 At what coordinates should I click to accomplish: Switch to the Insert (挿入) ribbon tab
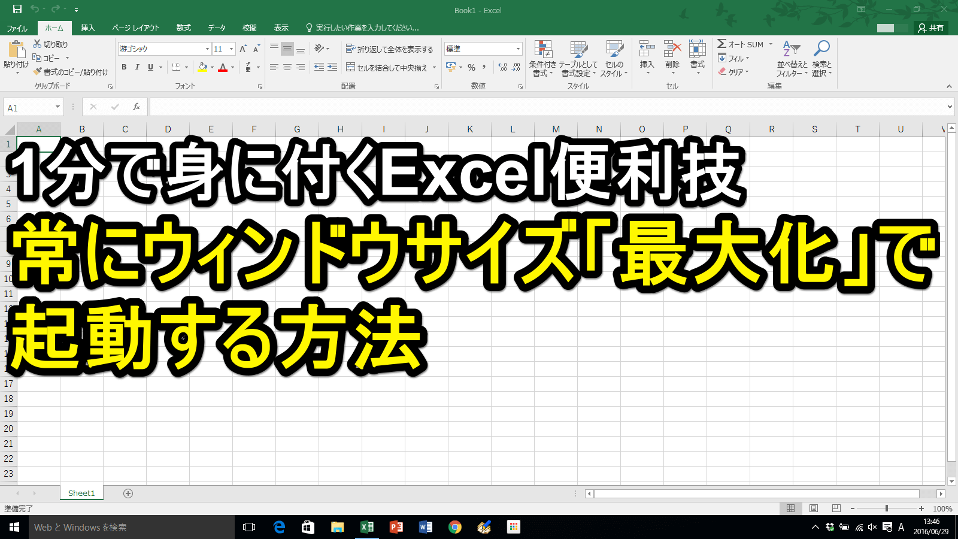[x=88, y=28]
